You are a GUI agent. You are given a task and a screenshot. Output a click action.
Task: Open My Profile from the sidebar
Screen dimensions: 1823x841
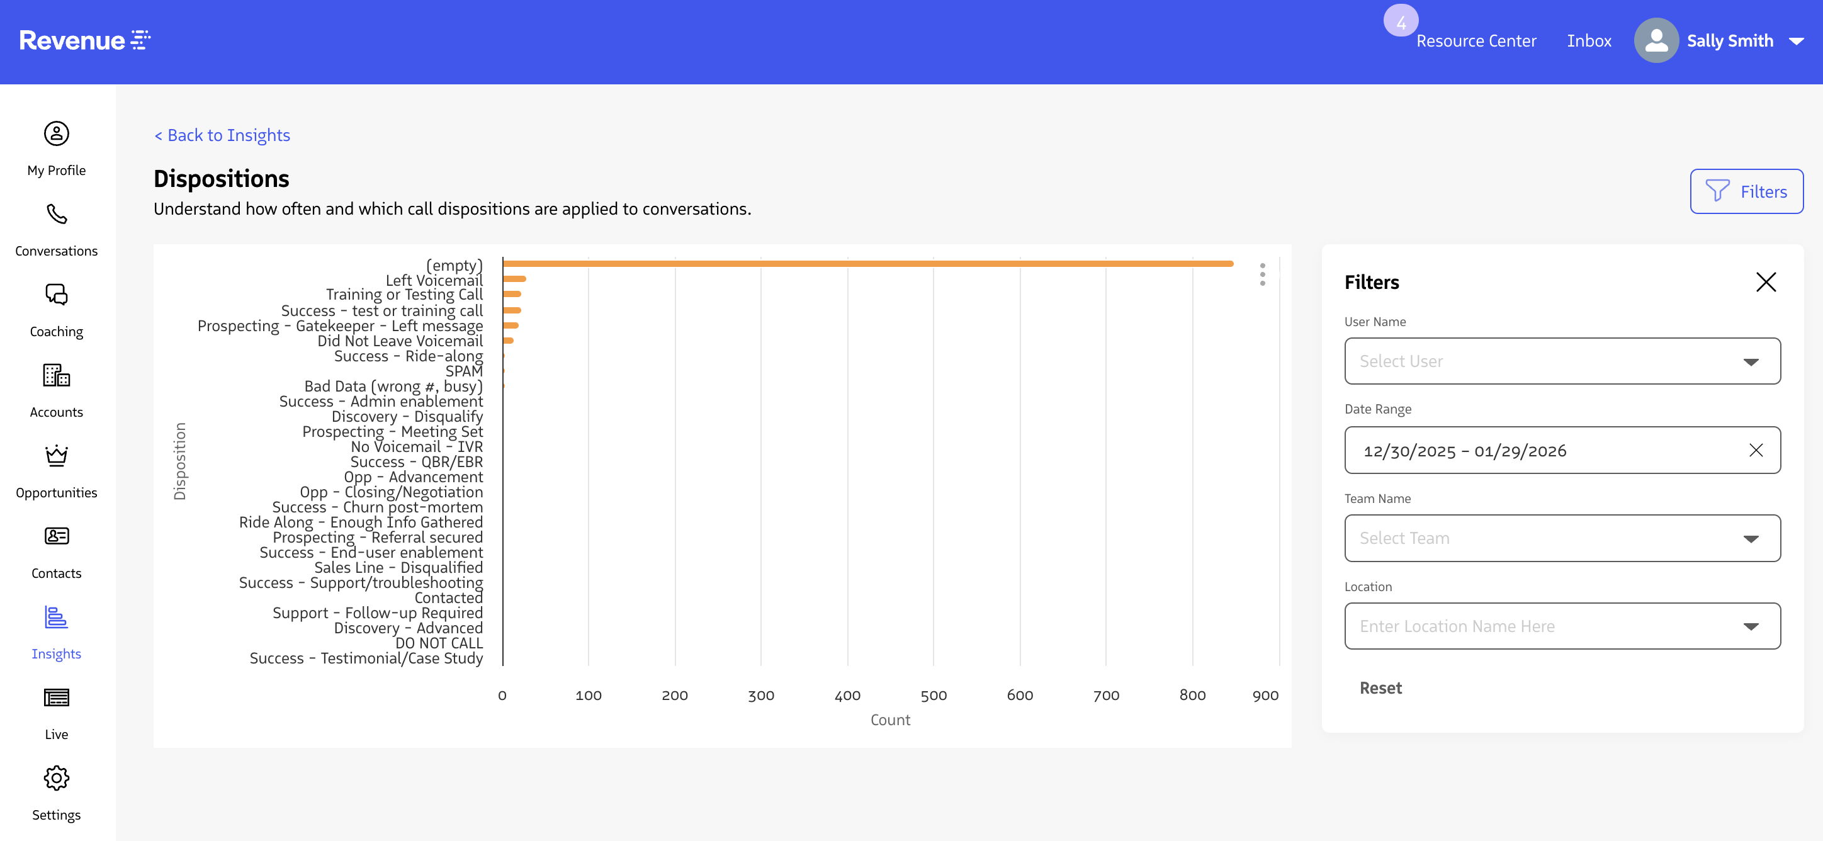point(57,135)
